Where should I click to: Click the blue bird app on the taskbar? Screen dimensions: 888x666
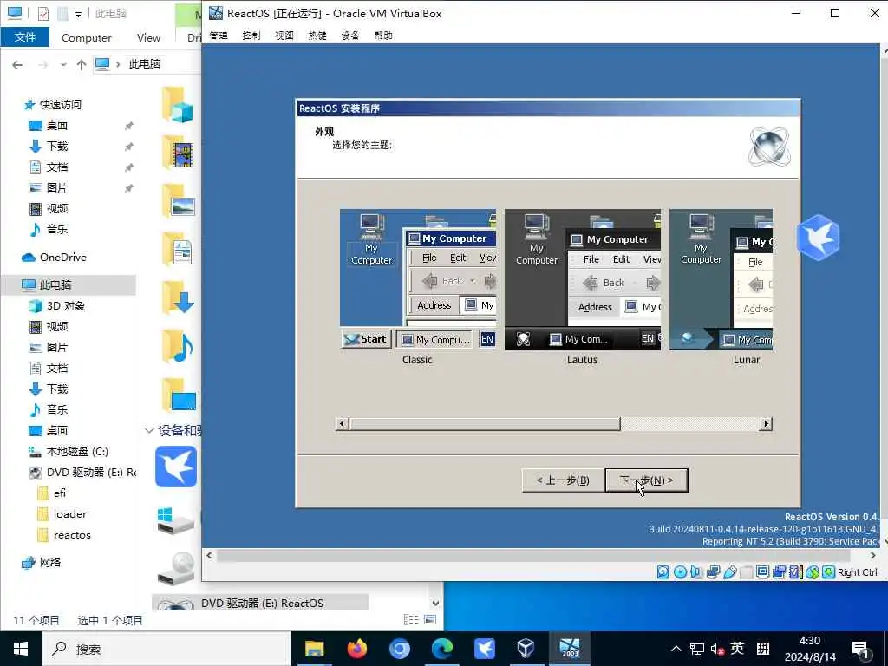pos(484,649)
